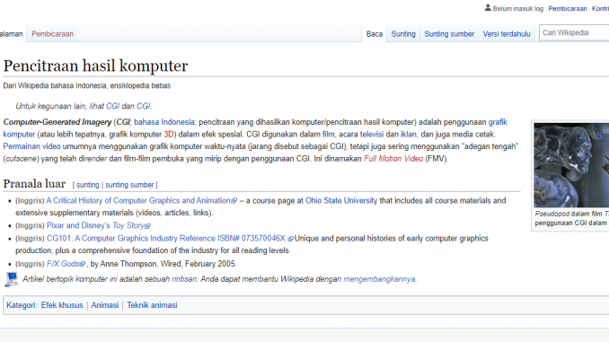Select the Baca tab
Screen dimensions: 609x342
point(375,34)
